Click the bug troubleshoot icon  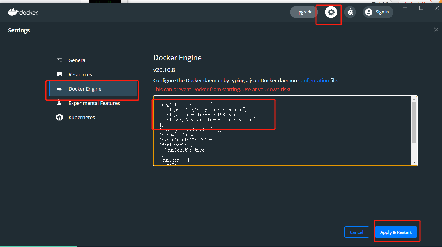click(x=350, y=12)
